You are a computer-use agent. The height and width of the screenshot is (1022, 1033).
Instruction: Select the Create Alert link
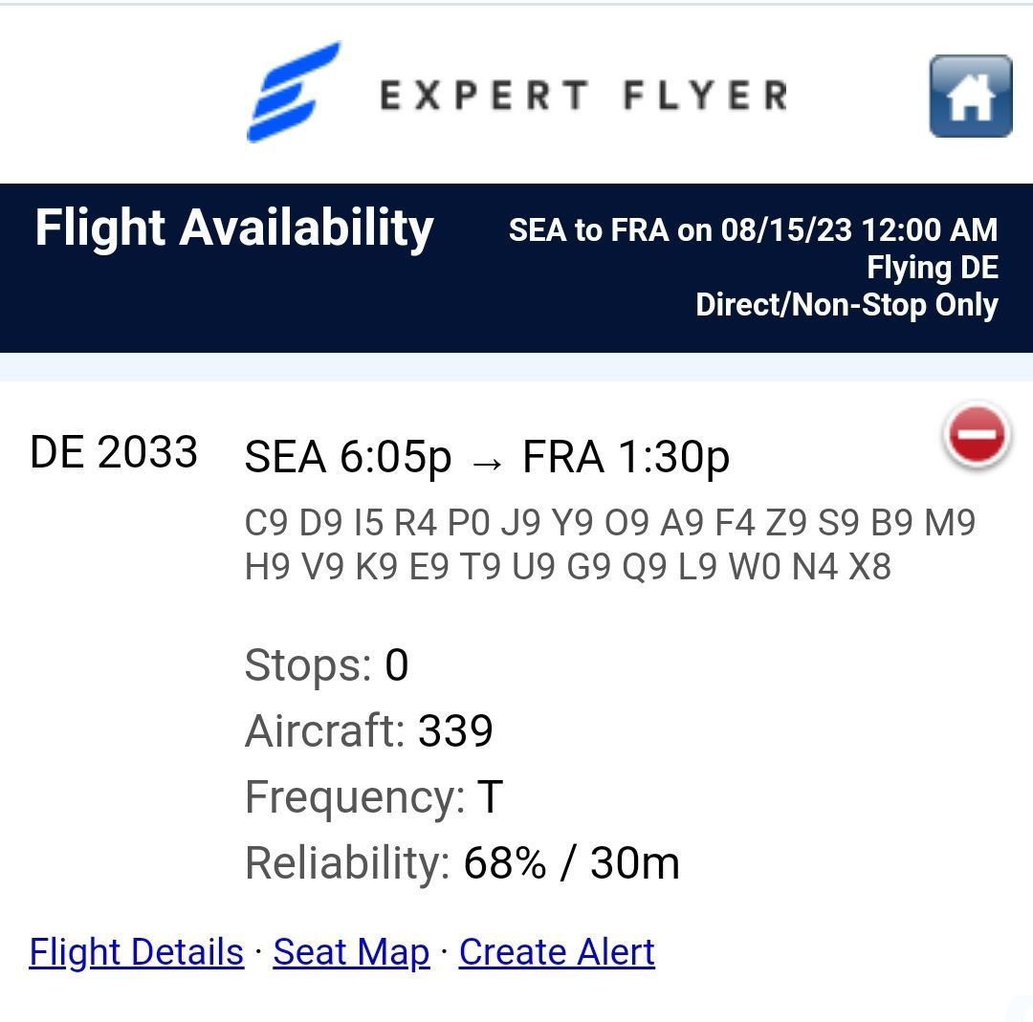tap(557, 952)
